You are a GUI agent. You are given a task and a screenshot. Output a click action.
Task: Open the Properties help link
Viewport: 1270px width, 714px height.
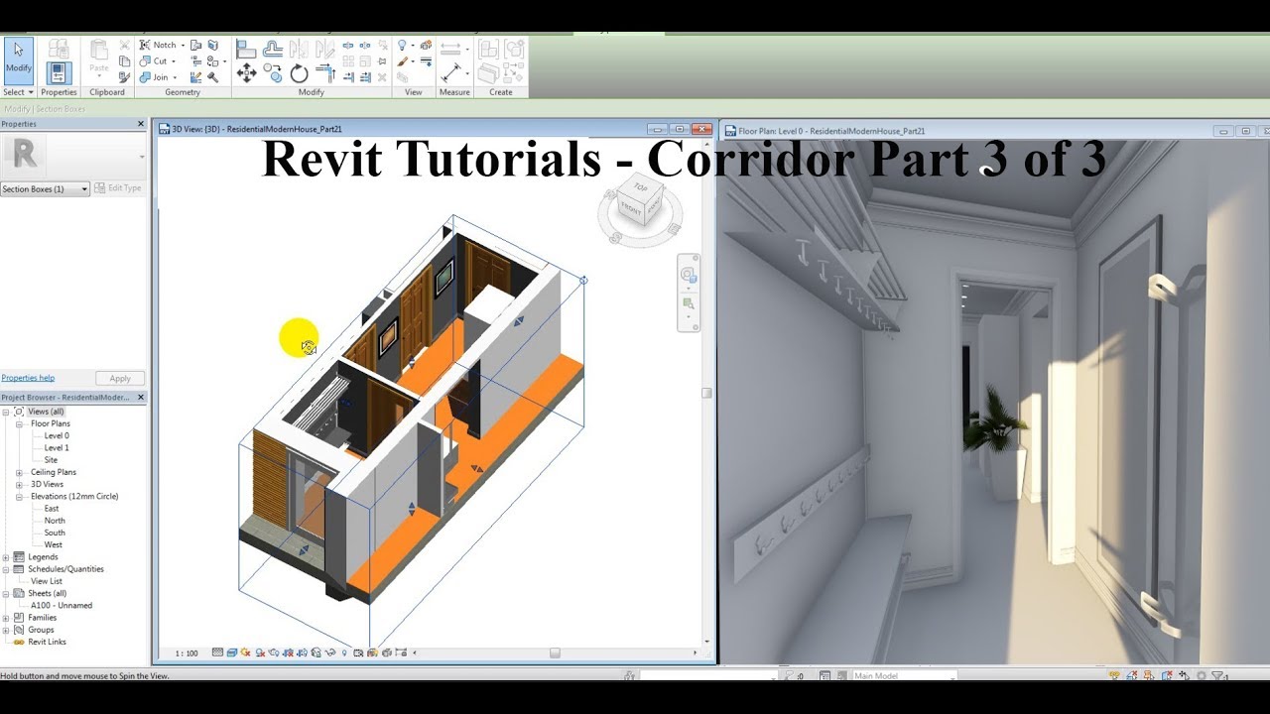coord(28,378)
